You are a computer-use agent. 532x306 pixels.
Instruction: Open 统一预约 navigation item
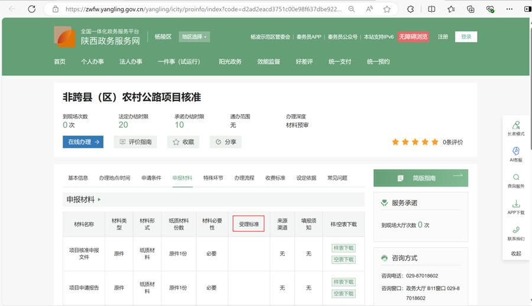tap(378, 62)
